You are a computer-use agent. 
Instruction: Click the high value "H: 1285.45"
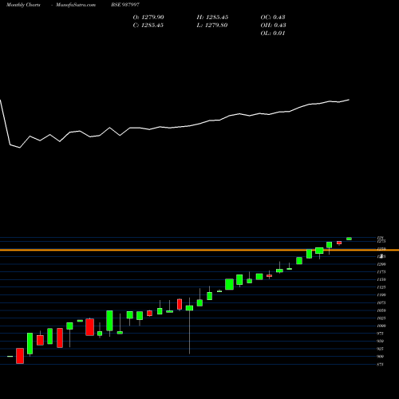212,18
